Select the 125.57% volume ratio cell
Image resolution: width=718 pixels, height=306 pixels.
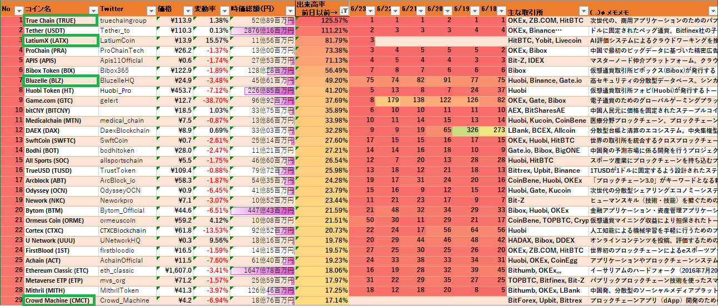322,21
